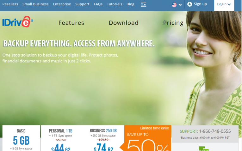Visit the Enterprise page
The height and width of the screenshot is (151, 242).
coord(62,4)
